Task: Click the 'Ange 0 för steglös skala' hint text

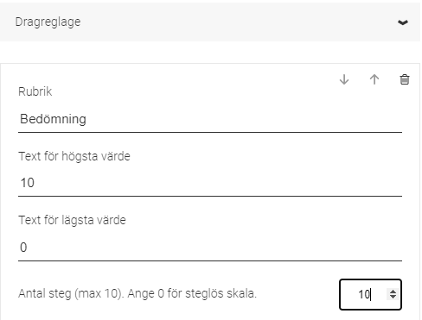Action: [192, 293]
